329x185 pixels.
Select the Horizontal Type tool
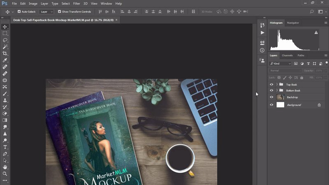click(x=5, y=147)
